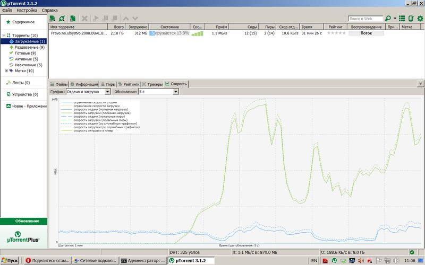
Task: Click the remote/device toolbar icon
Action: point(411,19)
